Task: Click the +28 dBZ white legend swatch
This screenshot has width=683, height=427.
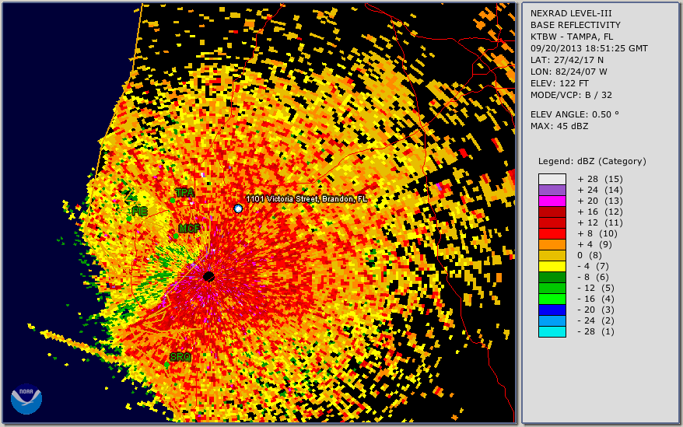Action: 552,179
